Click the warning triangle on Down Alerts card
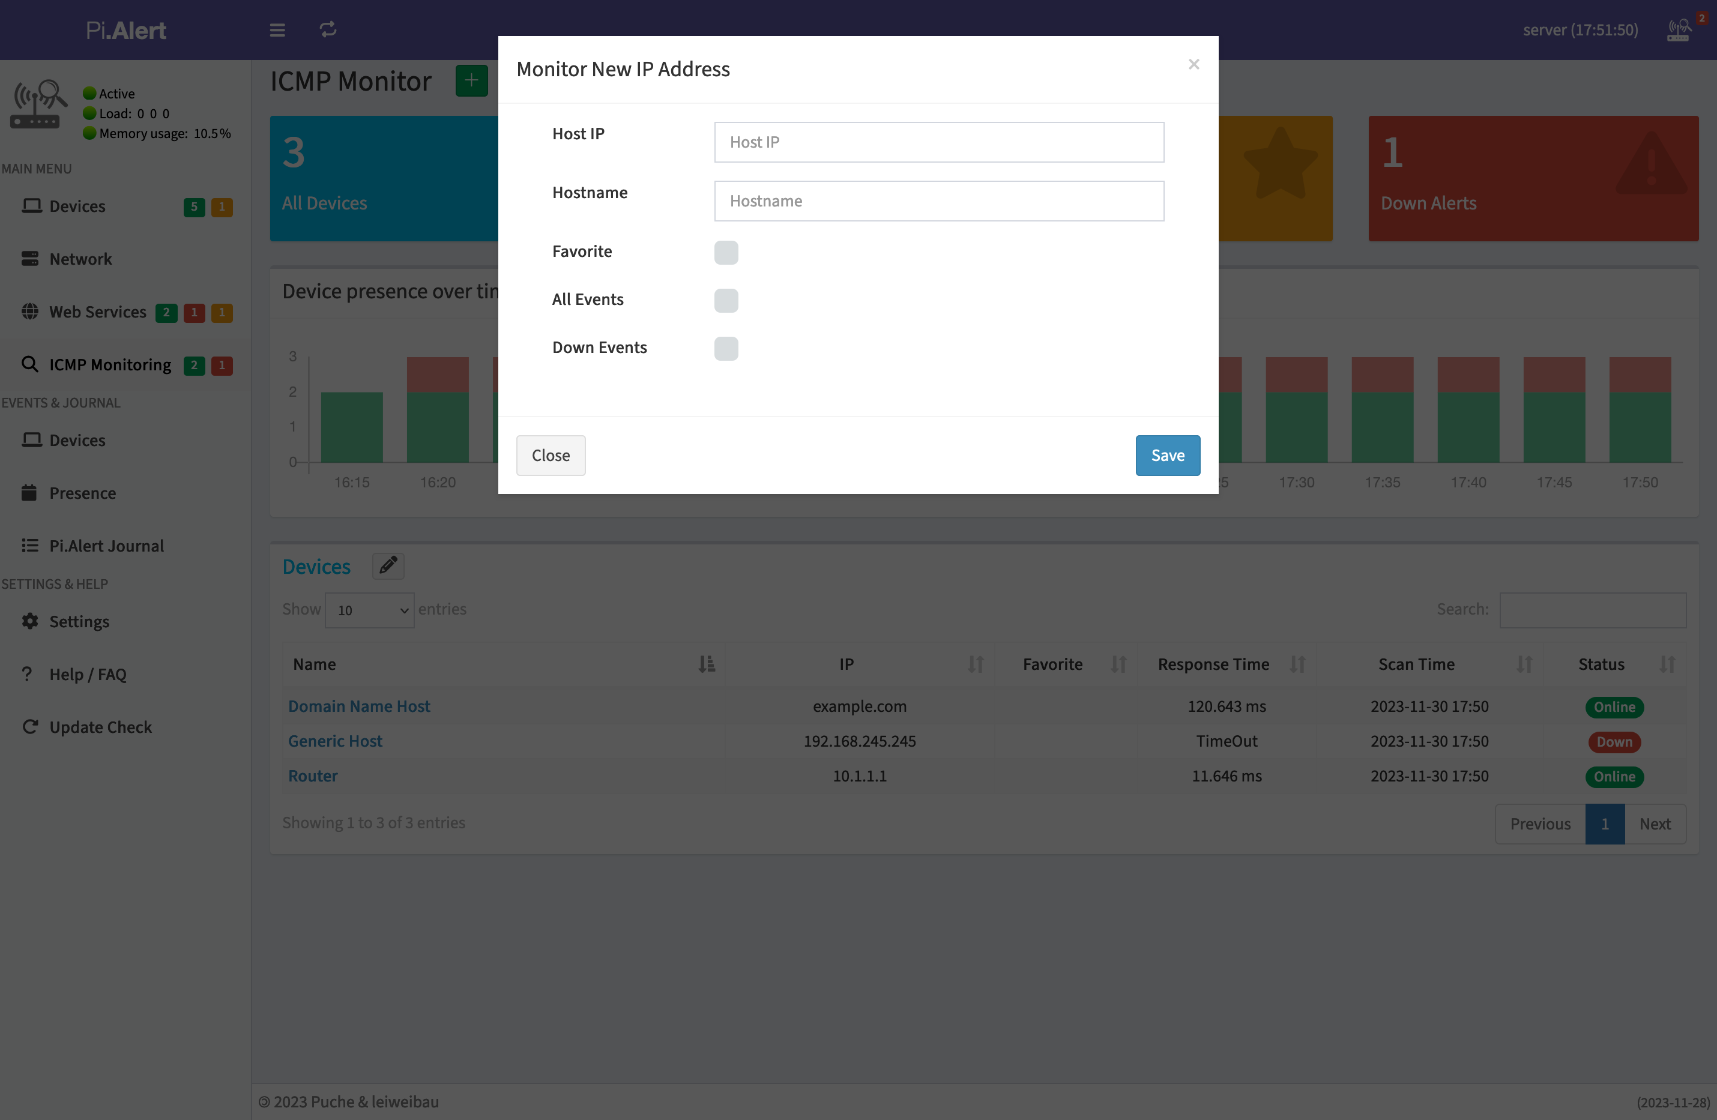This screenshot has height=1120, width=1717. (1650, 162)
